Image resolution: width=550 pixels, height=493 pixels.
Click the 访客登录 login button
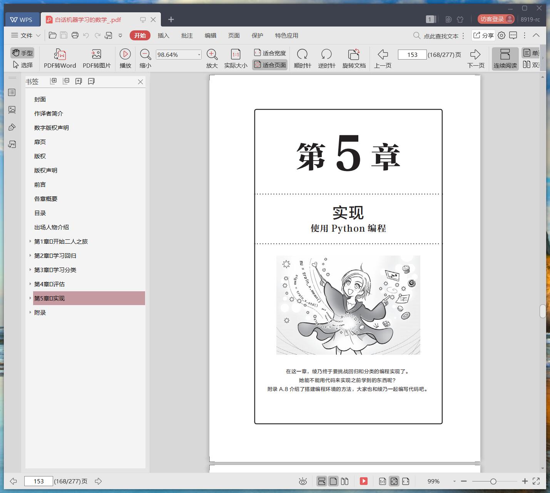(x=496, y=19)
